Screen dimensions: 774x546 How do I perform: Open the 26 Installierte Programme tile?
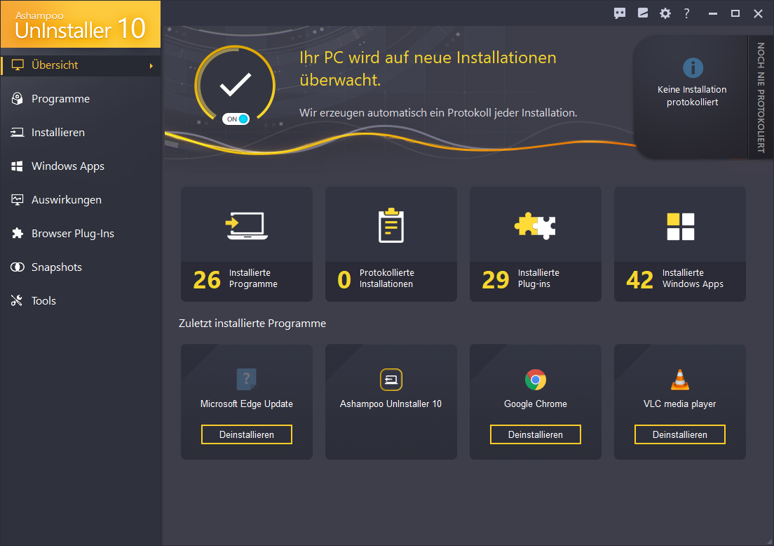point(246,244)
